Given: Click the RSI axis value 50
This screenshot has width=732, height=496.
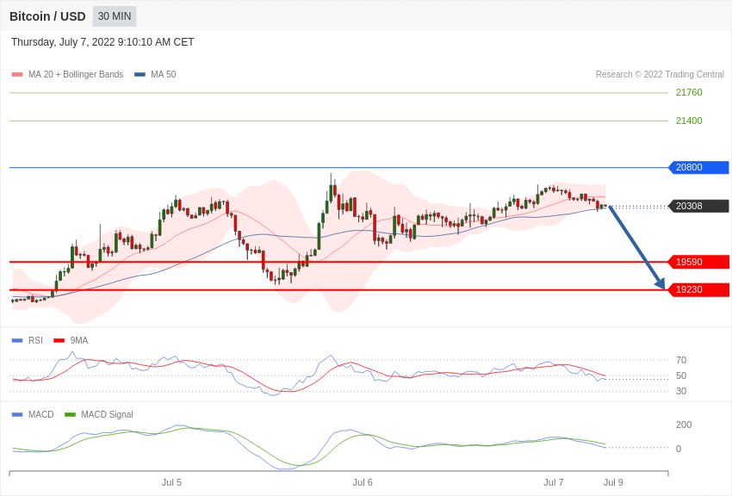Looking at the screenshot, I should [x=681, y=375].
